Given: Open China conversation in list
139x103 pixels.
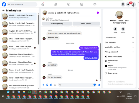Looking at the screenshot, I should click(19, 40).
